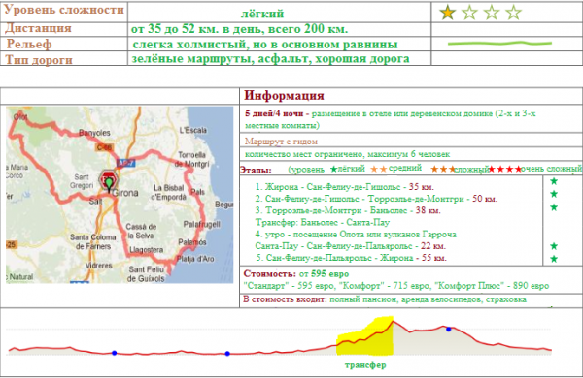The width and height of the screenshot is (583, 378).
Task: Click the blue dot near the elevation peak
Action: [x=449, y=329]
